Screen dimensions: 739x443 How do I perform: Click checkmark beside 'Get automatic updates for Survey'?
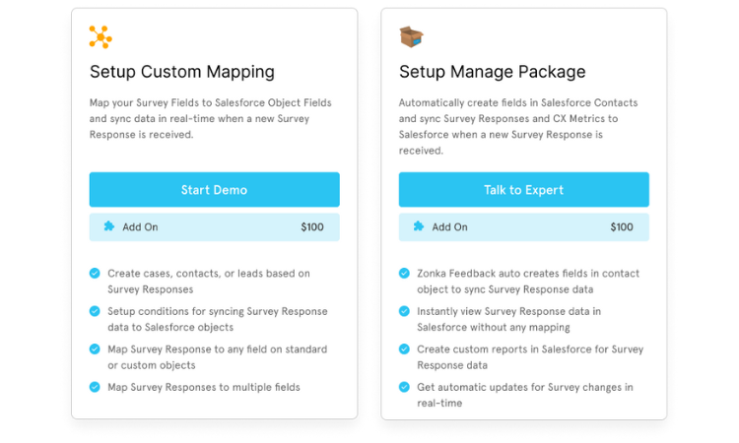point(404,387)
